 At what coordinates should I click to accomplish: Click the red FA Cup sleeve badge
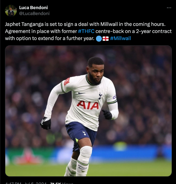[x=67, y=81]
